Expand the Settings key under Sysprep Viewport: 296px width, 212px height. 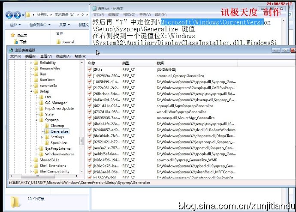[42, 137]
